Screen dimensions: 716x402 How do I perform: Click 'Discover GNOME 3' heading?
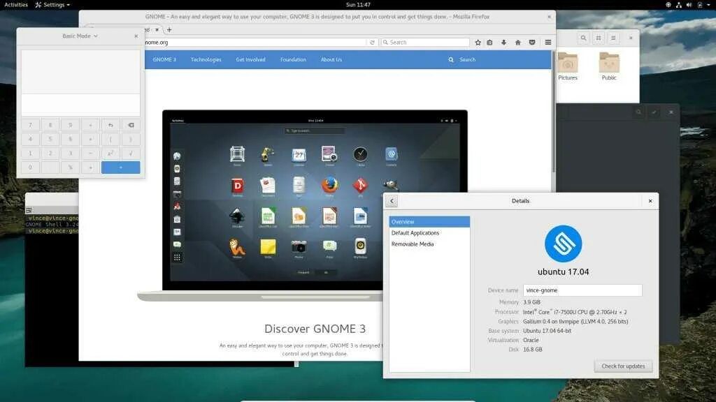coord(315,329)
